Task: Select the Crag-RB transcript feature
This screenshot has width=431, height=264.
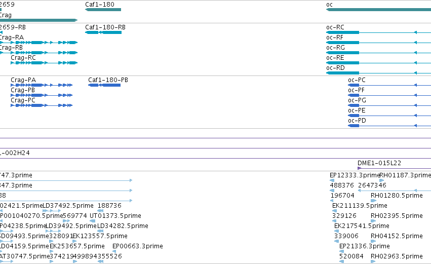Action: click(38, 53)
